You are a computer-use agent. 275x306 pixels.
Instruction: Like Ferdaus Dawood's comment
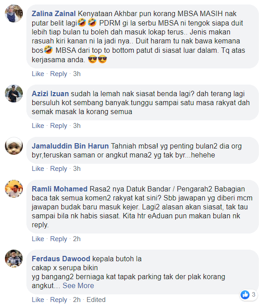click(x=38, y=300)
